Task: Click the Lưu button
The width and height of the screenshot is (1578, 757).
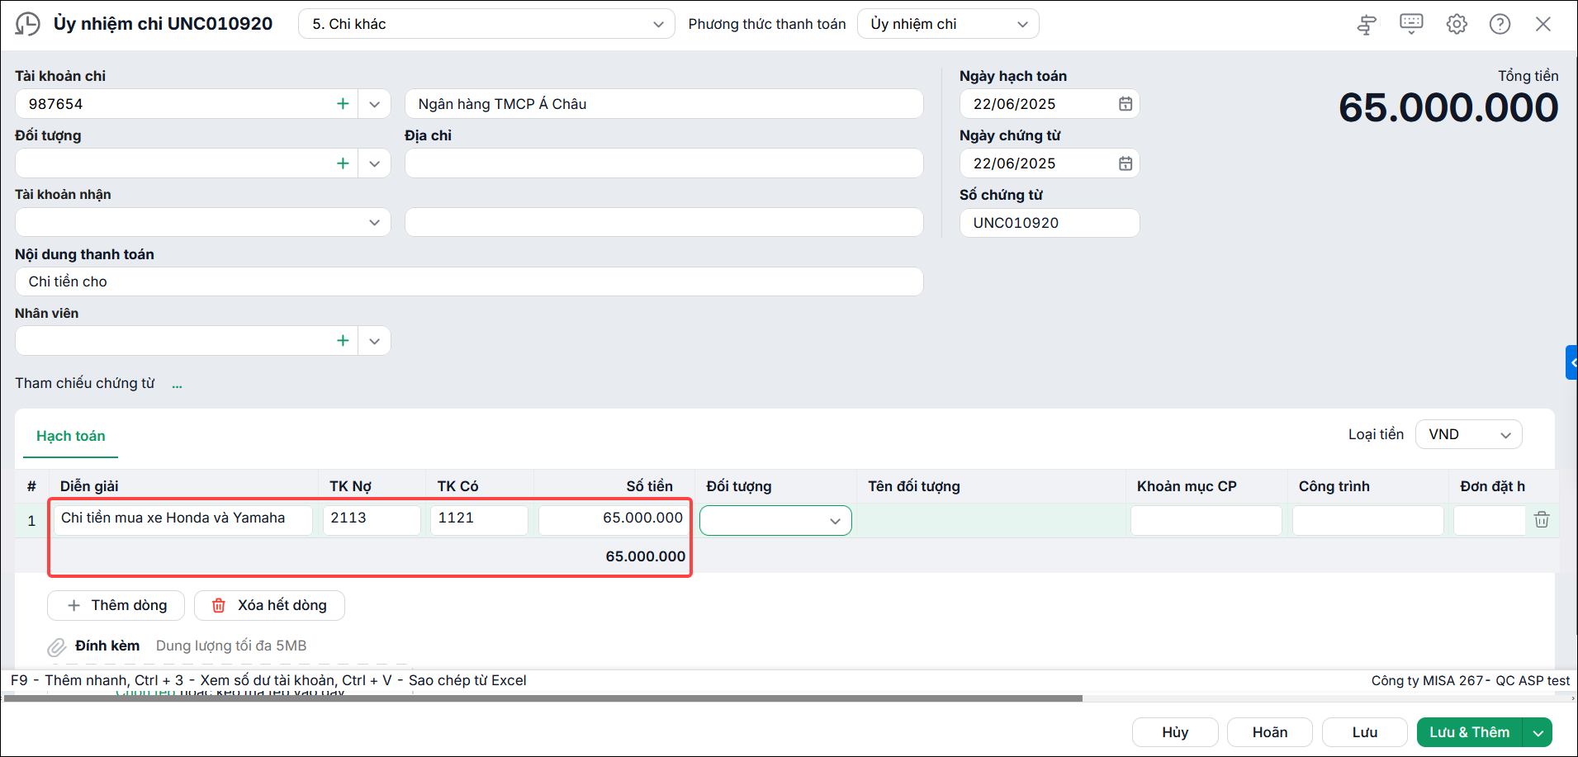Action: pyautogui.click(x=1365, y=733)
